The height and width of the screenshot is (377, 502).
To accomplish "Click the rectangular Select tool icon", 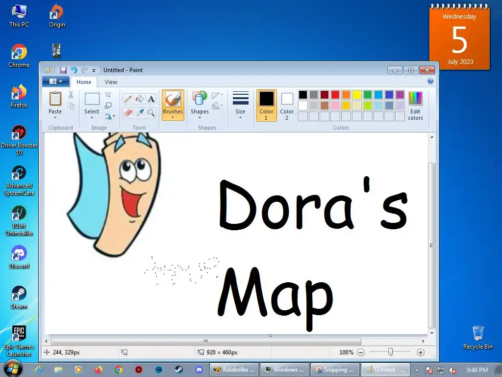I will (92, 99).
